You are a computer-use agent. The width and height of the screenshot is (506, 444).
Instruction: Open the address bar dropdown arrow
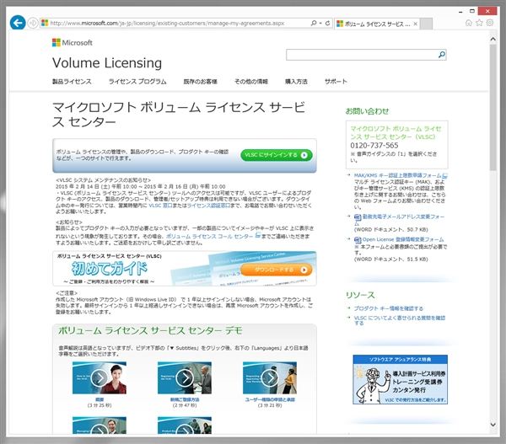pyautogui.click(x=320, y=24)
